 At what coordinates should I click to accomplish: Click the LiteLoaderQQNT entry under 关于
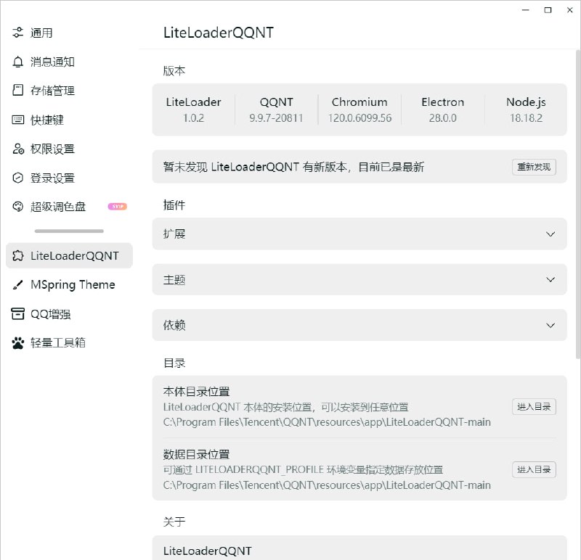(x=208, y=551)
